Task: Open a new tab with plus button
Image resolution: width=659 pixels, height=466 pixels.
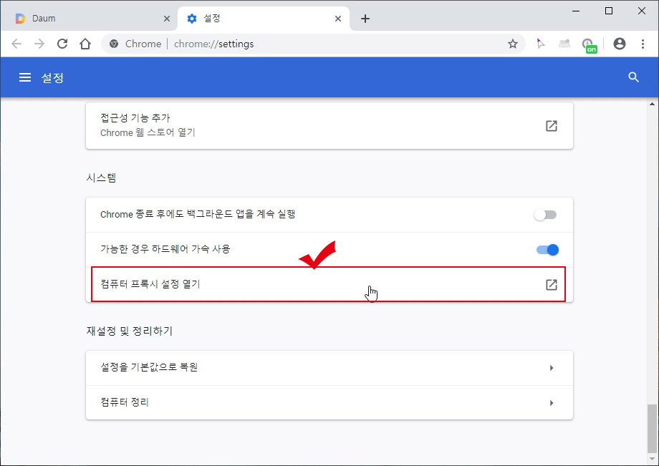Action: 365,19
